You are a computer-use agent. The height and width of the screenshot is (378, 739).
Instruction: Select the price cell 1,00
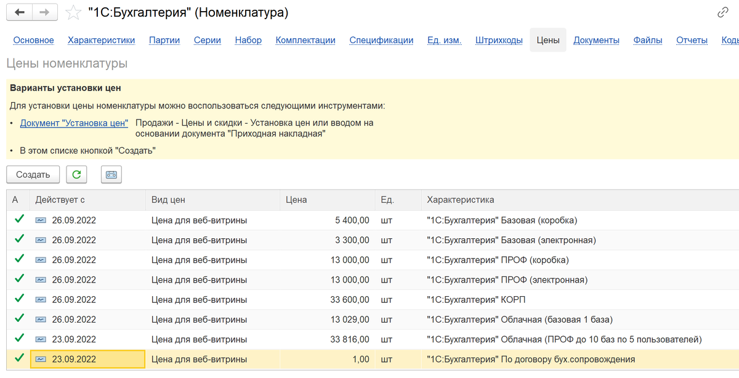coord(327,359)
